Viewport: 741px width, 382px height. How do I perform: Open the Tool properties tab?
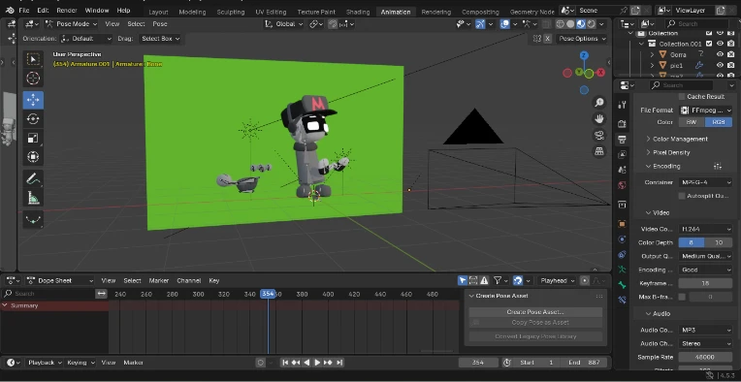click(622, 105)
